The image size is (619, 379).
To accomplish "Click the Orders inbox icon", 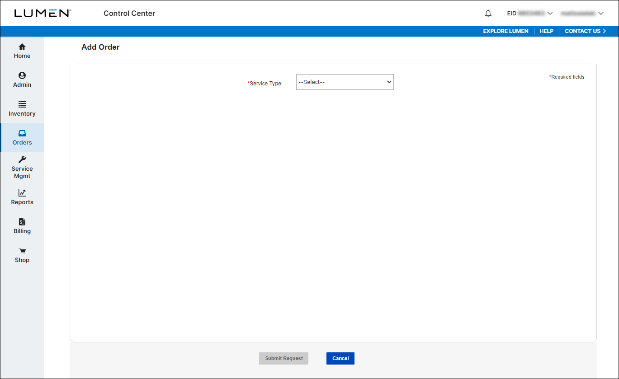I will click(22, 133).
